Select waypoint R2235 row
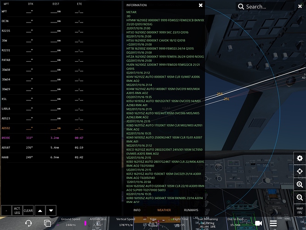306x230 pixels. click(x=61, y=31)
